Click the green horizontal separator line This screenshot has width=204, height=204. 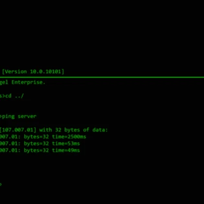point(102,77)
